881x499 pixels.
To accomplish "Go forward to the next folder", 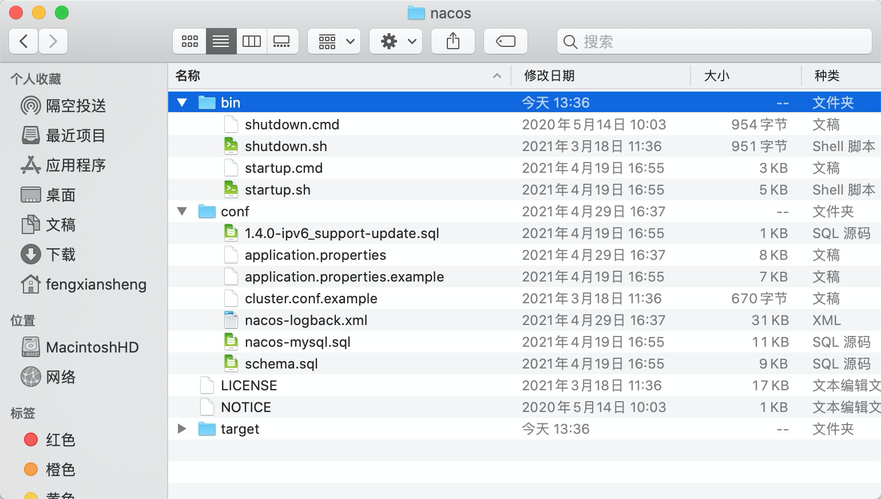I will click(53, 41).
